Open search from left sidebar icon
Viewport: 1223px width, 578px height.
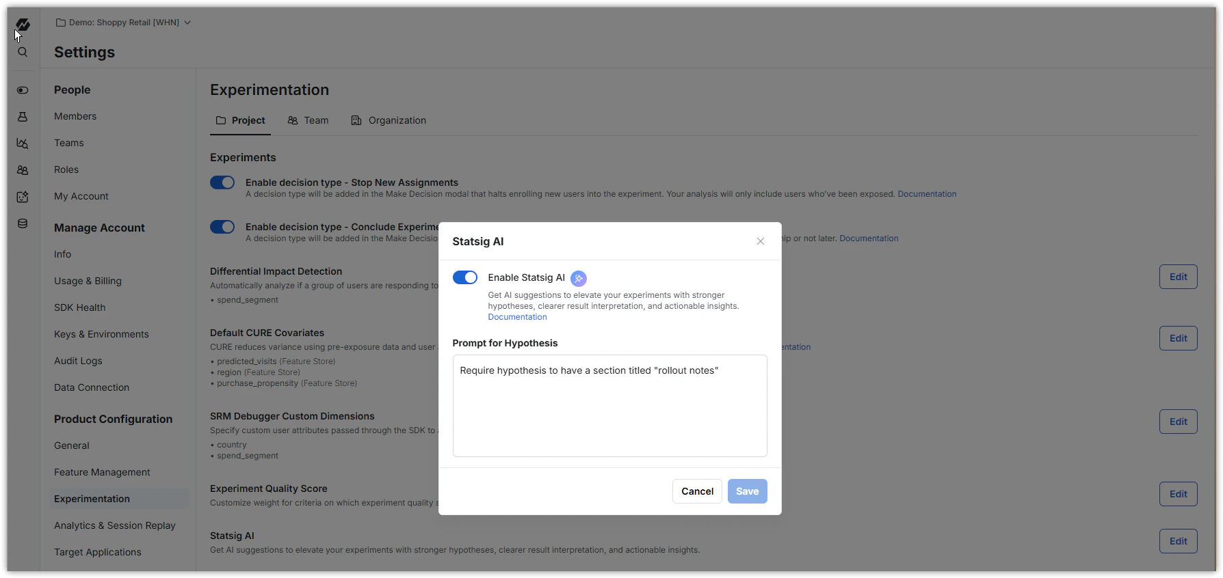coord(23,52)
